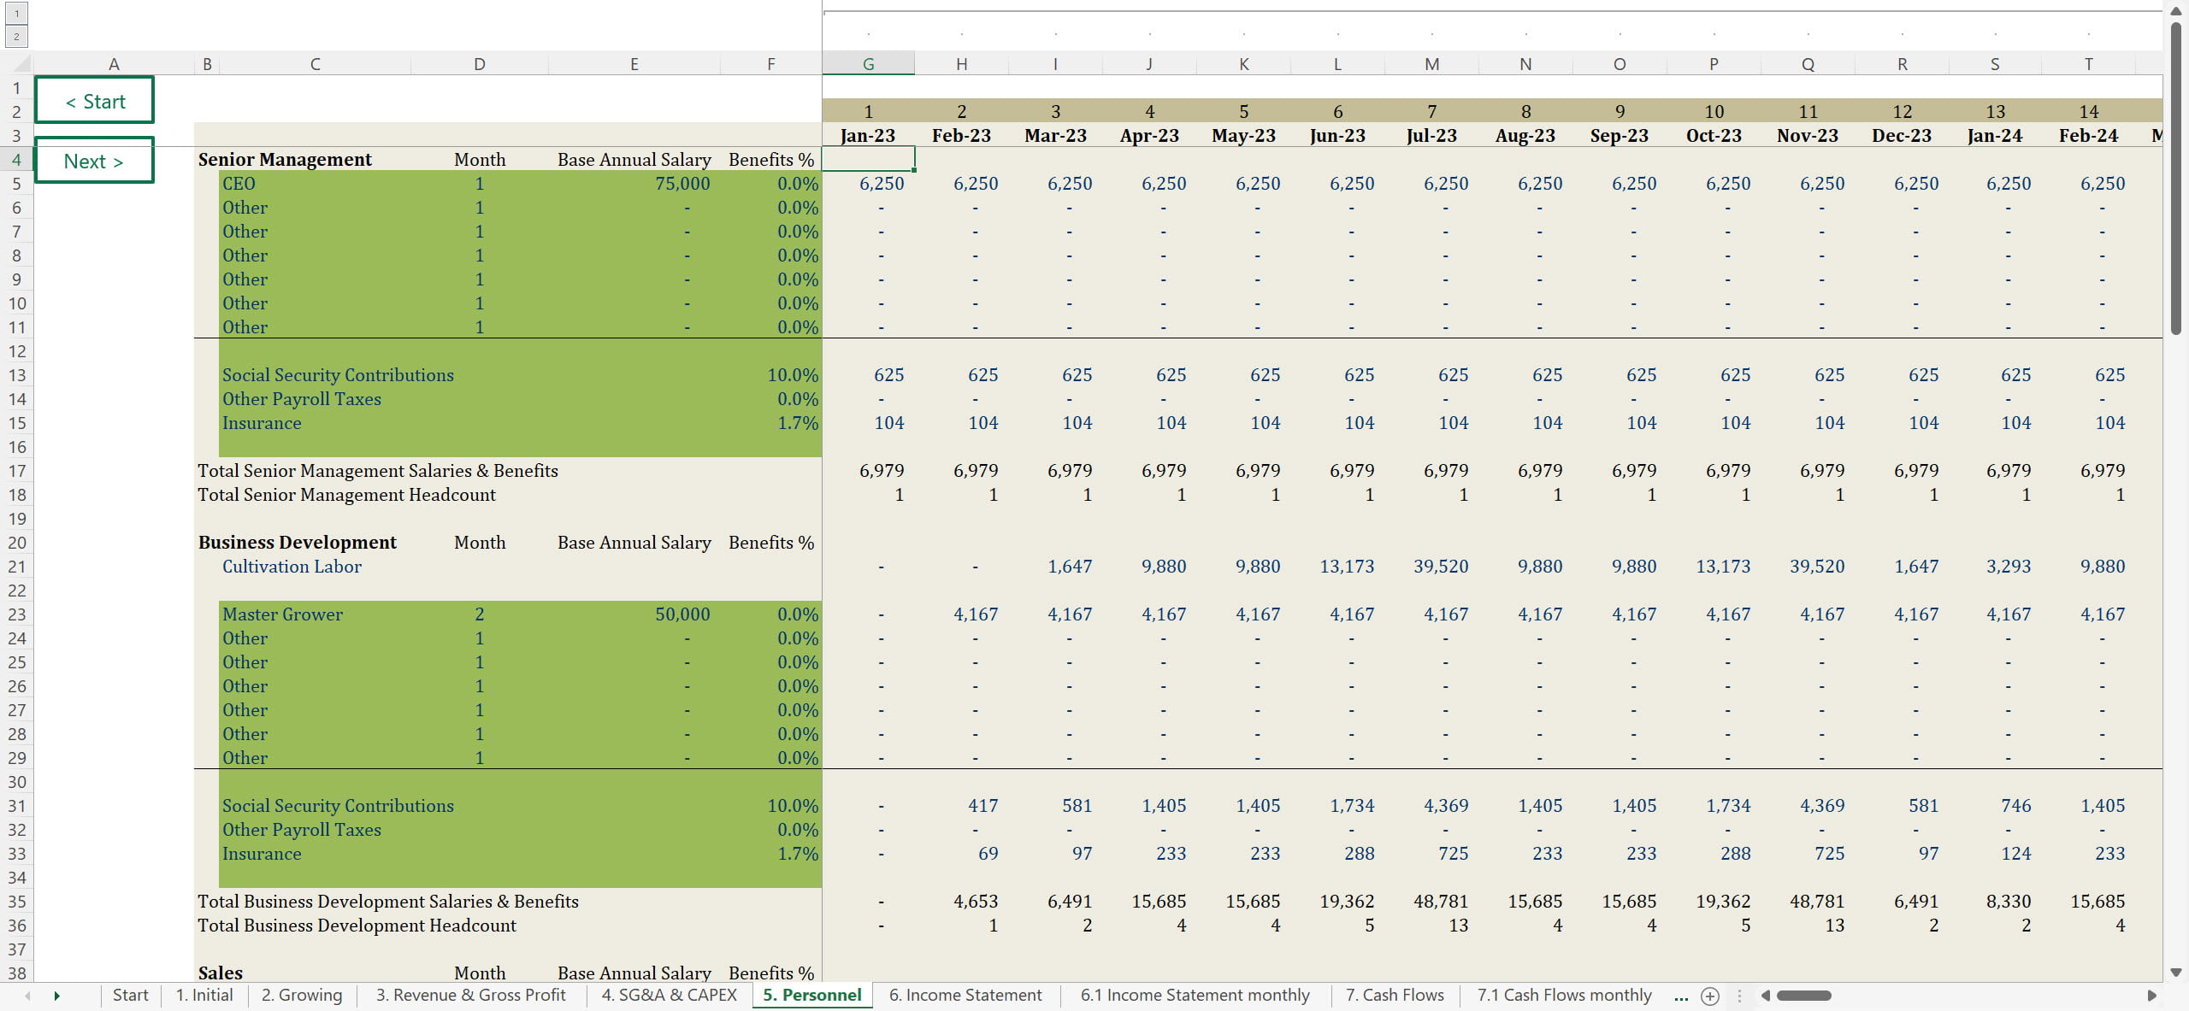Viewport: 2189px width, 1011px height.
Task: Click the horizontal scrollbar thumb
Action: 1803,996
